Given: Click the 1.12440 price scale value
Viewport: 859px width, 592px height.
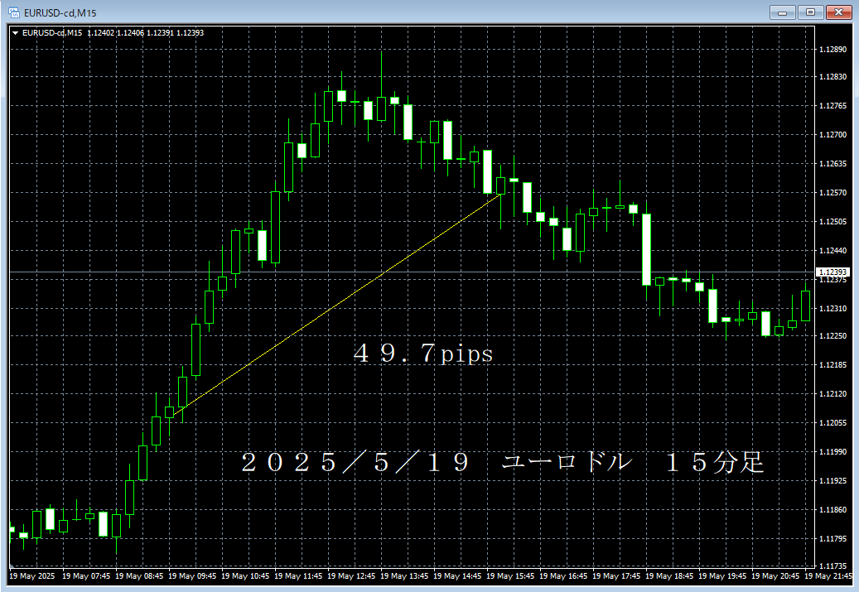Looking at the screenshot, I should (x=832, y=251).
